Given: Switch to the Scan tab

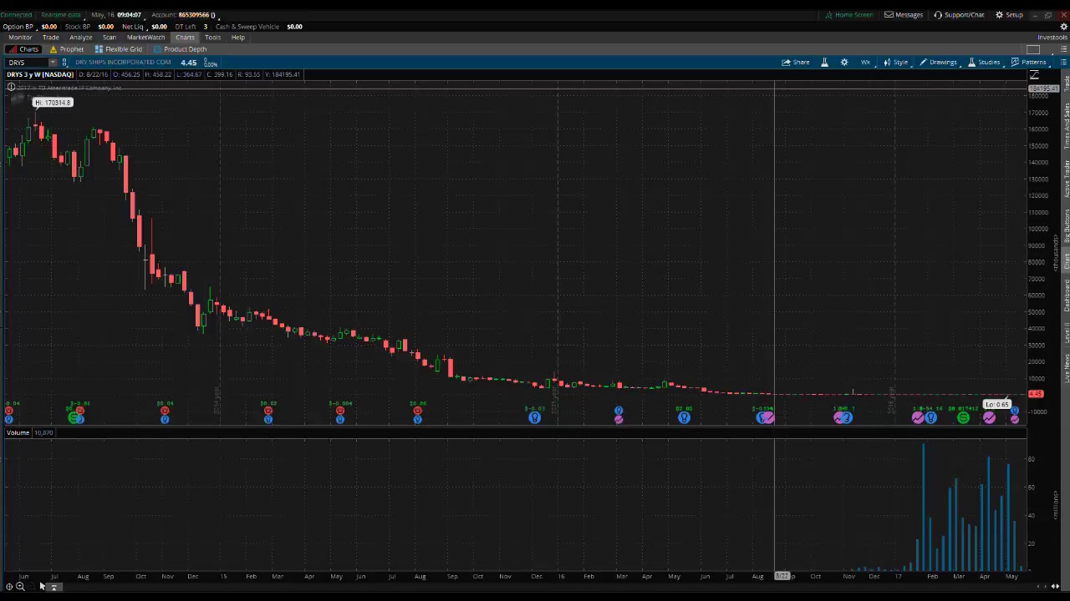Looking at the screenshot, I should point(110,38).
